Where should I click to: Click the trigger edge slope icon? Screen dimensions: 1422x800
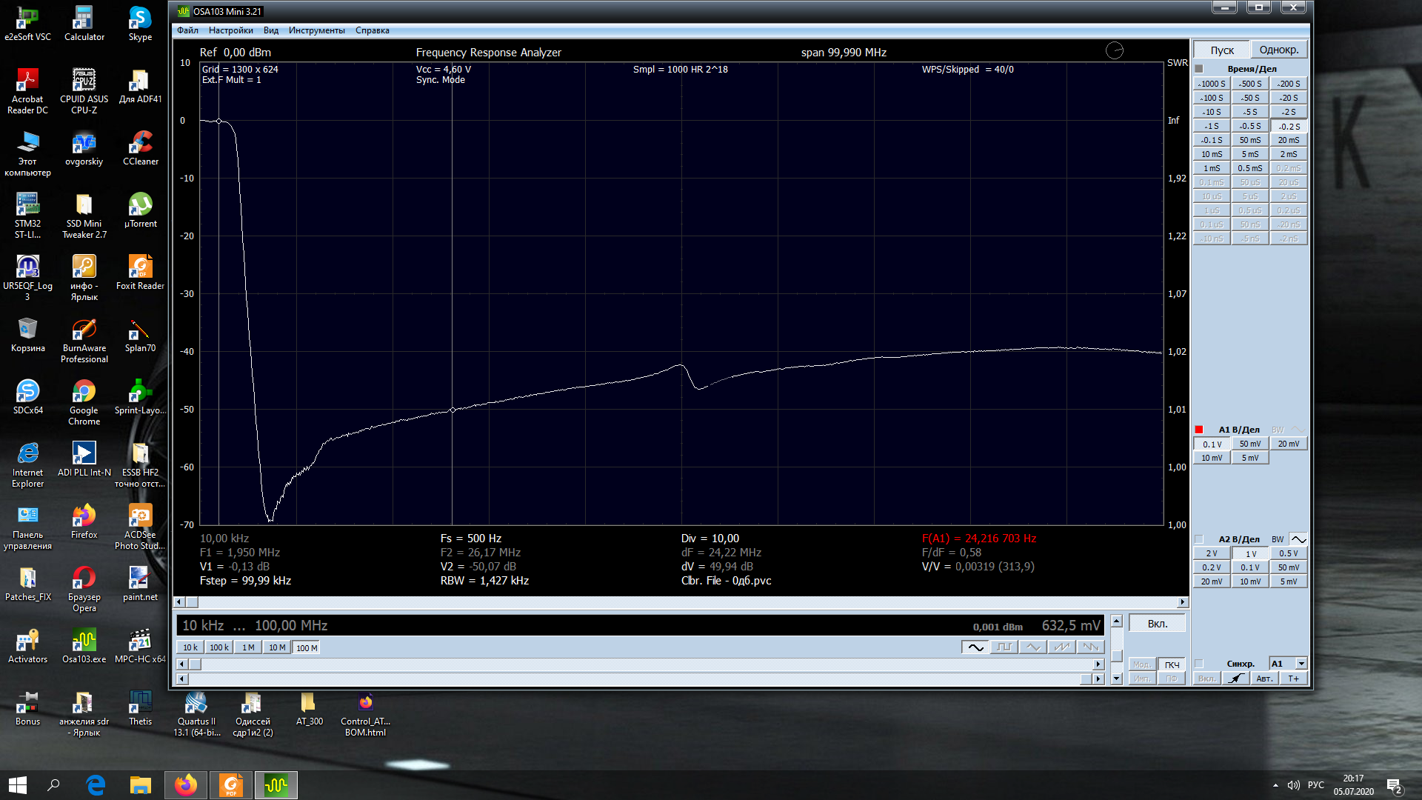click(1235, 679)
